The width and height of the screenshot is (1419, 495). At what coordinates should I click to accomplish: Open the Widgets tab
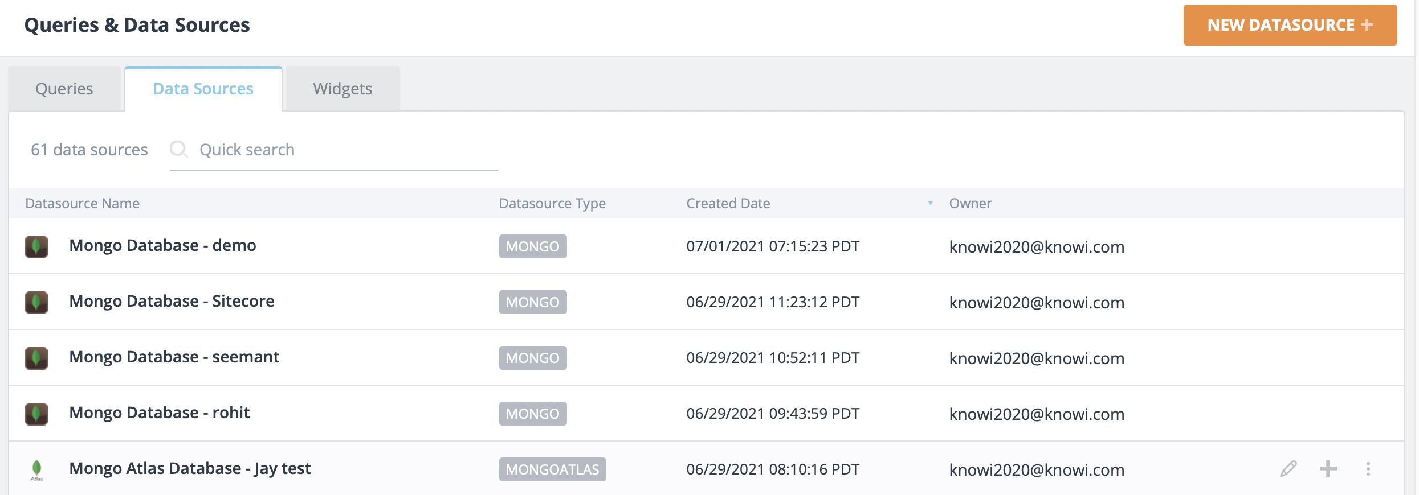point(342,89)
